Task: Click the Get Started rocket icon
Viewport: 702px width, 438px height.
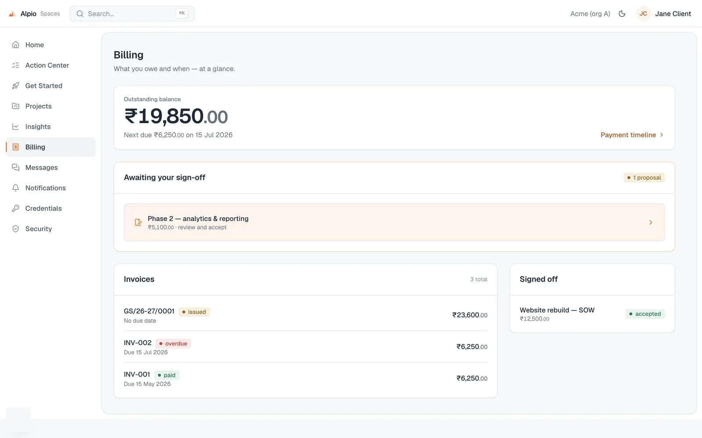Action: (x=16, y=86)
